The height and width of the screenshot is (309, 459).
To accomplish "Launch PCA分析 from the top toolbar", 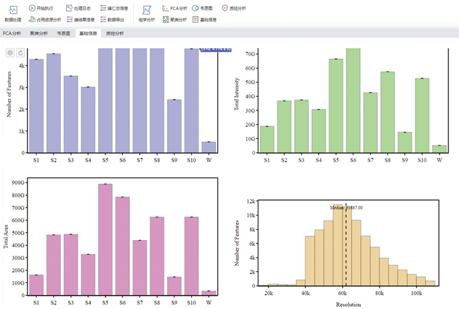I will pos(174,8).
